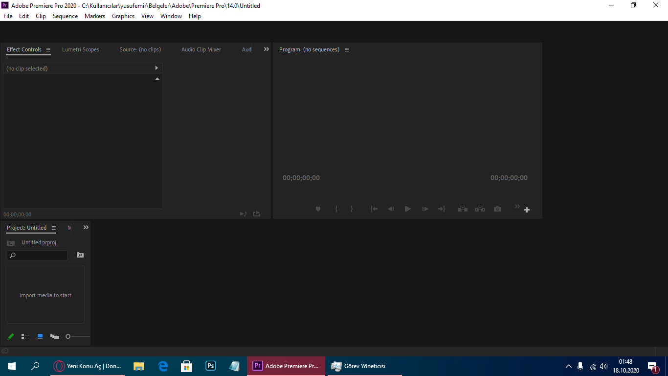The image size is (668, 376).
Task: Click the status icon in Premiere's bottom bar
Action: pyautogui.click(x=5, y=351)
